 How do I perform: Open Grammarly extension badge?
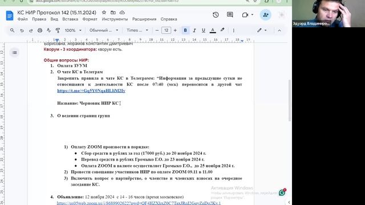[282, 192]
